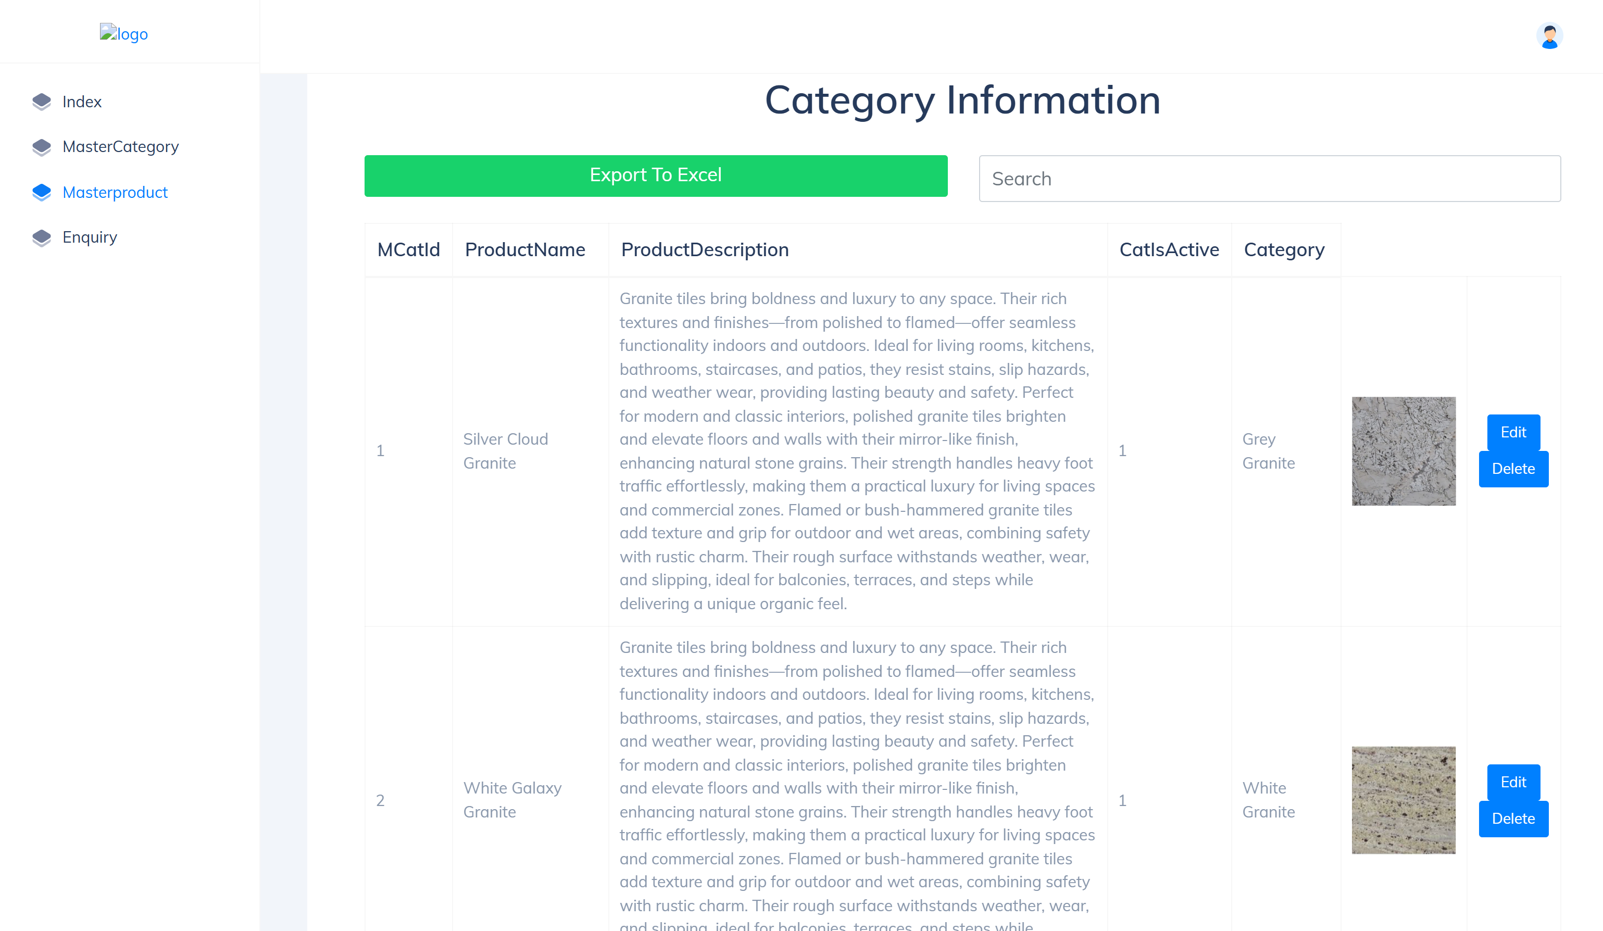Delete the White Galaxy Granite product
1603x931 pixels.
(x=1513, y=819)
